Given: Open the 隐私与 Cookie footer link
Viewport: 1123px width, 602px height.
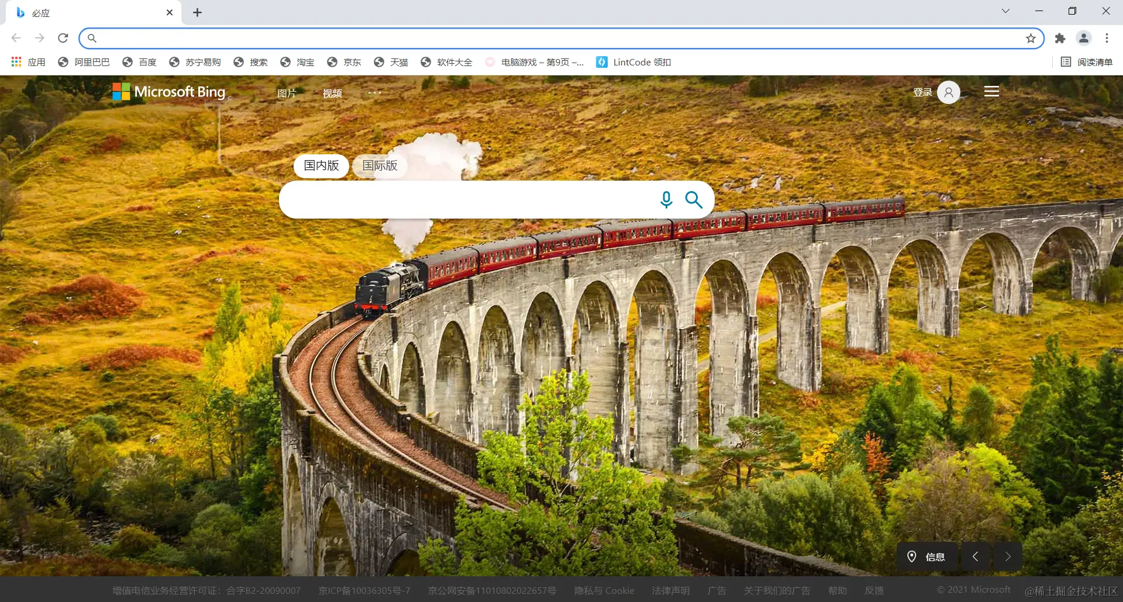Looking at the screenshot, I should [x=604, y=590].
